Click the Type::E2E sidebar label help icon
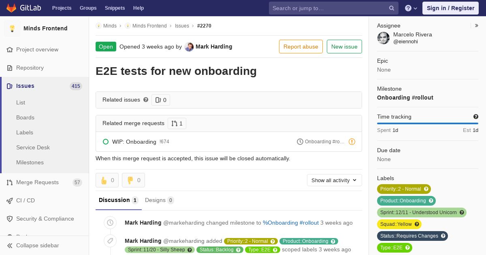This screenshot has height=255, width=486. 407,248
